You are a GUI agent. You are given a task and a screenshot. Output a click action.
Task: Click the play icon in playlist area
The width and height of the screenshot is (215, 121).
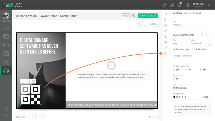tap(111, 65)
